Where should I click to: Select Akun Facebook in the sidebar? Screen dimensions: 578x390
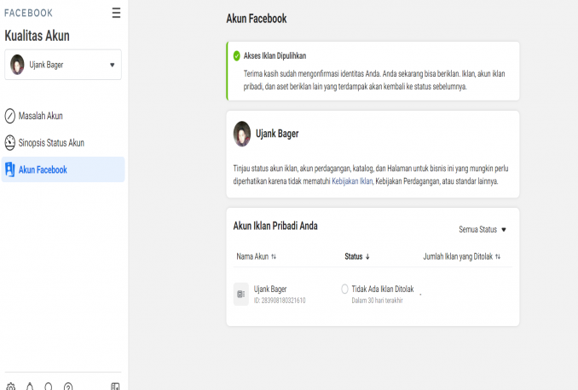pyautogui.click(x=43, y=169)
